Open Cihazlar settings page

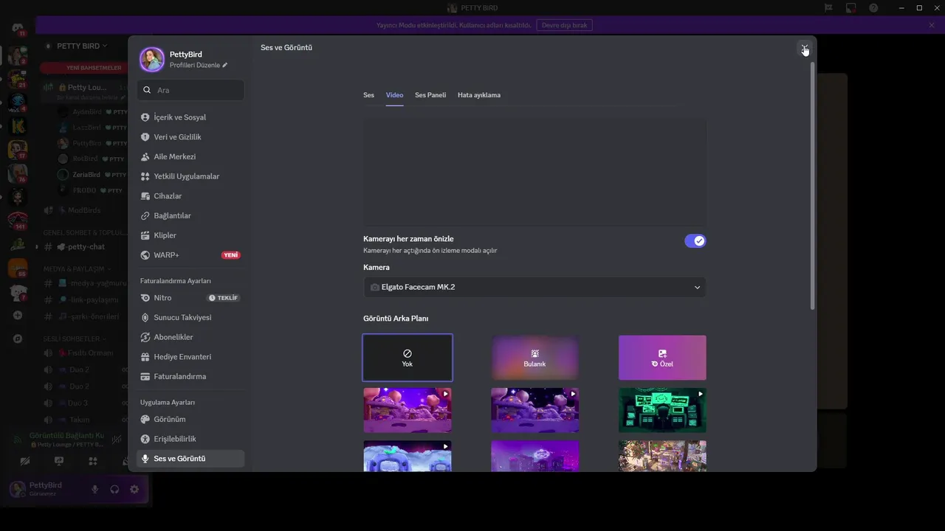190,196
